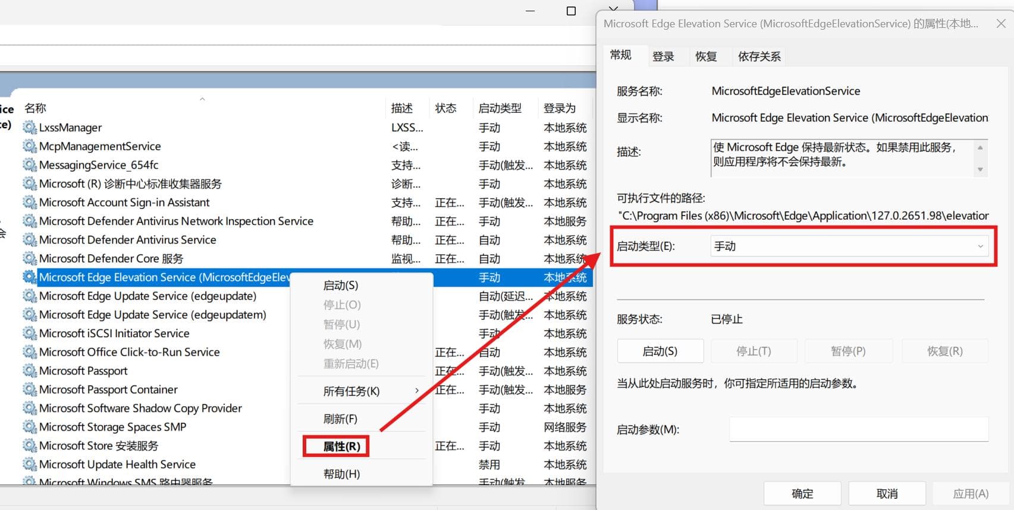Open the 启动类型 startup type dropdown

click(x=849, y=246)
